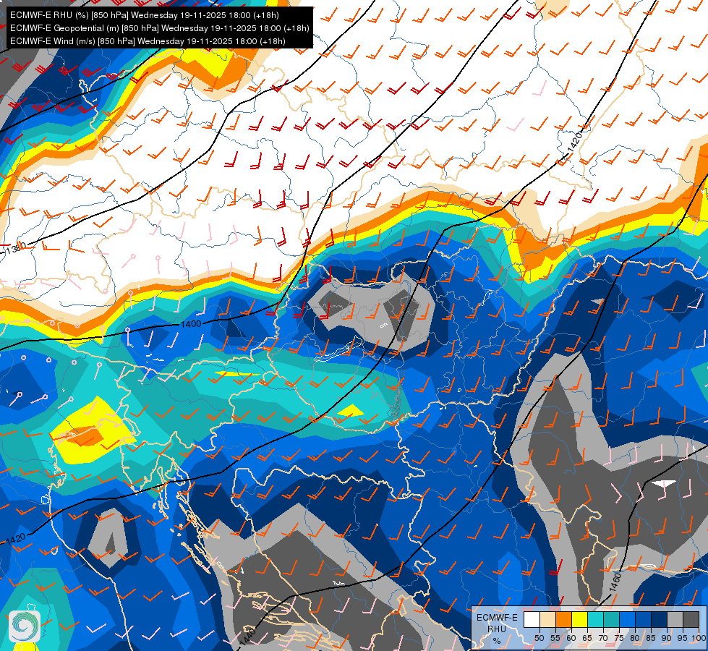Click legend tick value 85
The image size is (708, 651).
point(651,638)
